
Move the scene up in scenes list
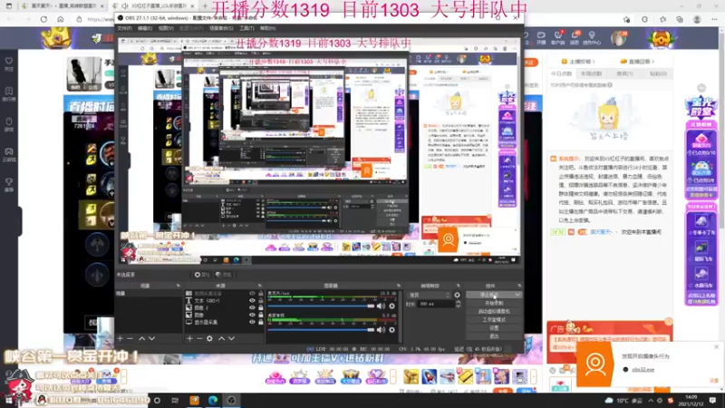coord(142,338)
